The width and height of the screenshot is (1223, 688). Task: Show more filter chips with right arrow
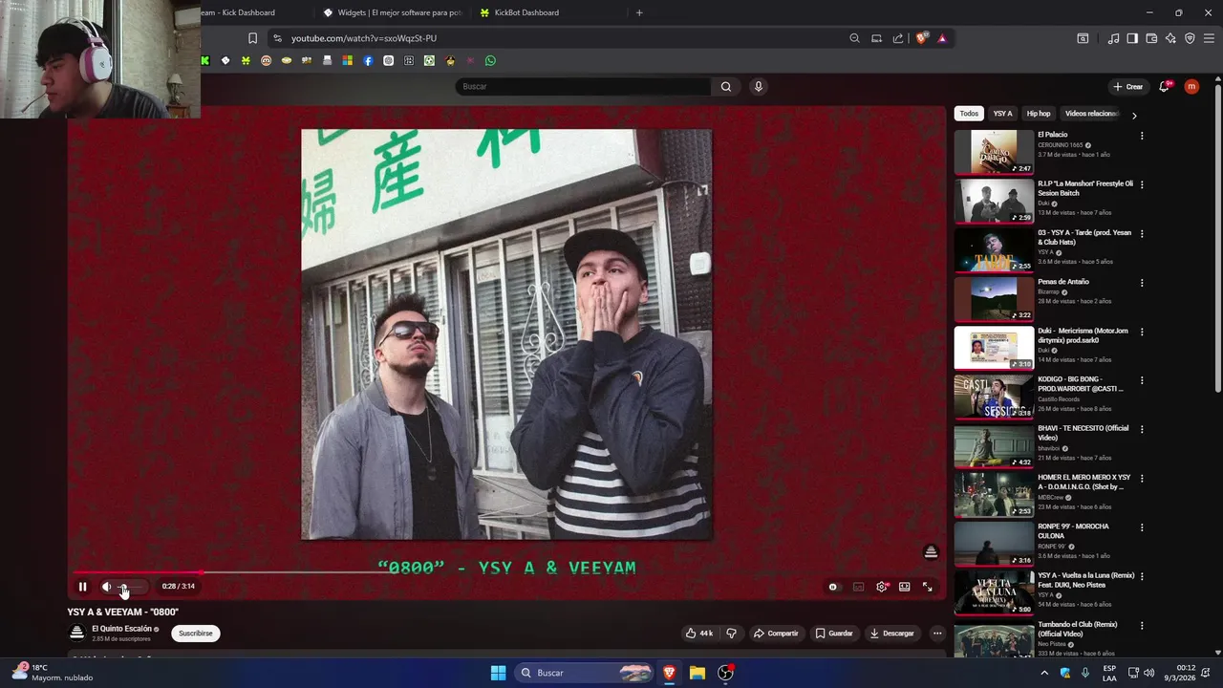(1134, 116)
